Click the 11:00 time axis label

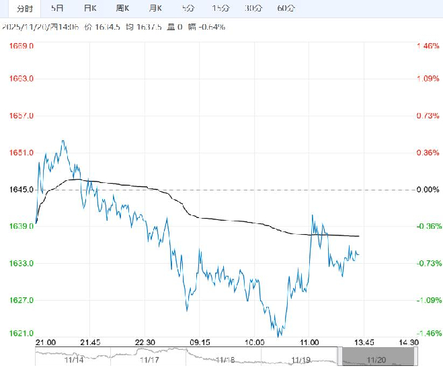coord(309,342)
